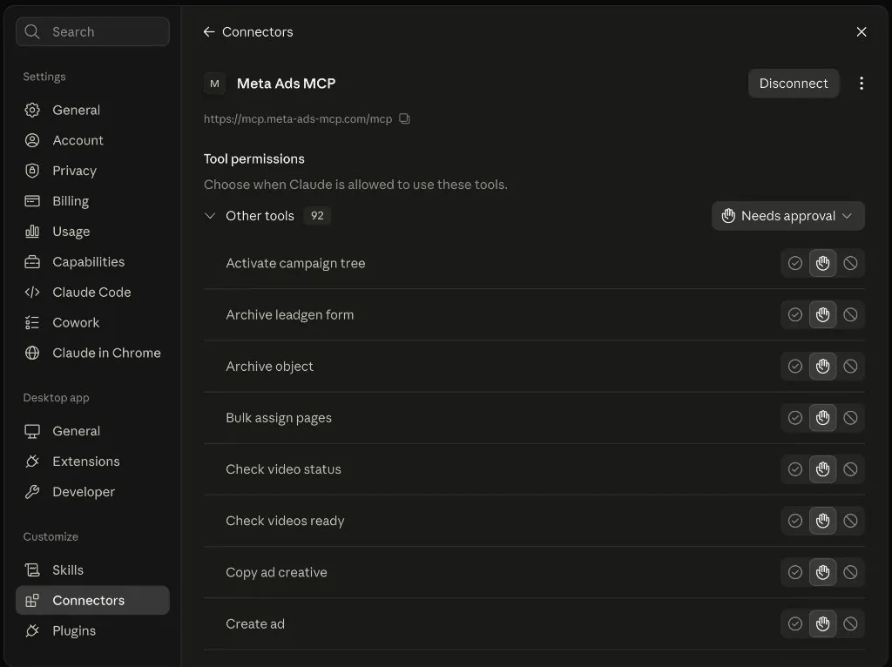Open Account settings
The height and width of the screenshot is (667, 892).
click(x=92, y=140)
